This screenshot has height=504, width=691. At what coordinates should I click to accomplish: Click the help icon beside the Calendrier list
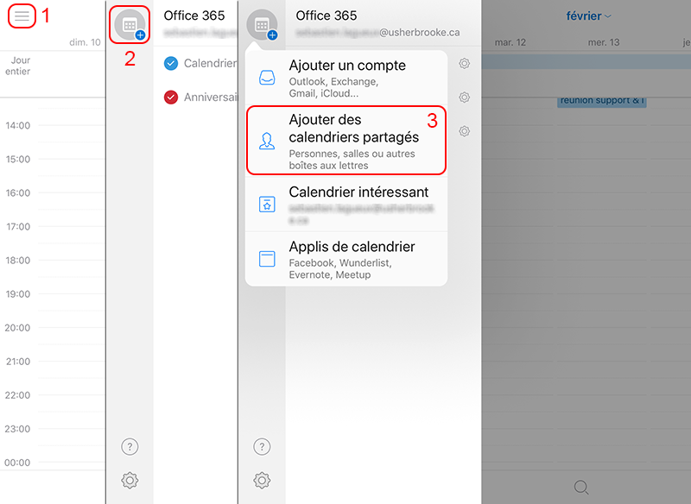click(x=130, y=446)
